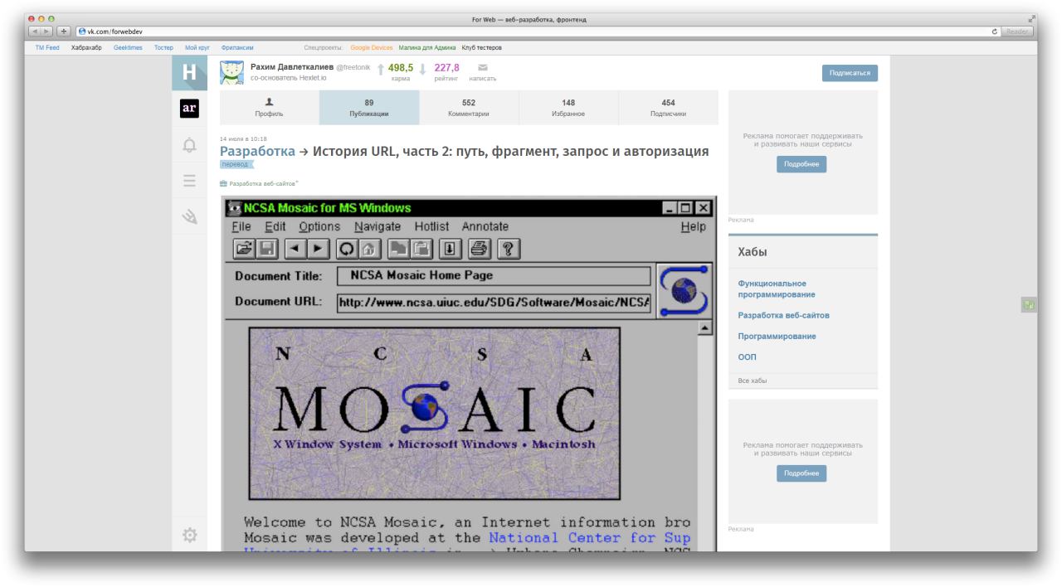Click the envelope 'написать' message icon
The height and width of the screenshot is (587, 1062).
click(x=483, y=68)
